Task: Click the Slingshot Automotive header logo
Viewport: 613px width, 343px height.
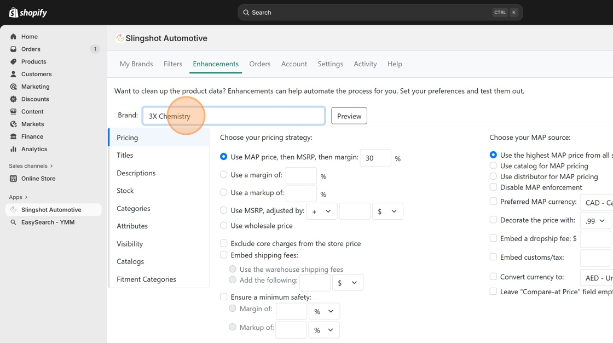Action: [120, 38]
